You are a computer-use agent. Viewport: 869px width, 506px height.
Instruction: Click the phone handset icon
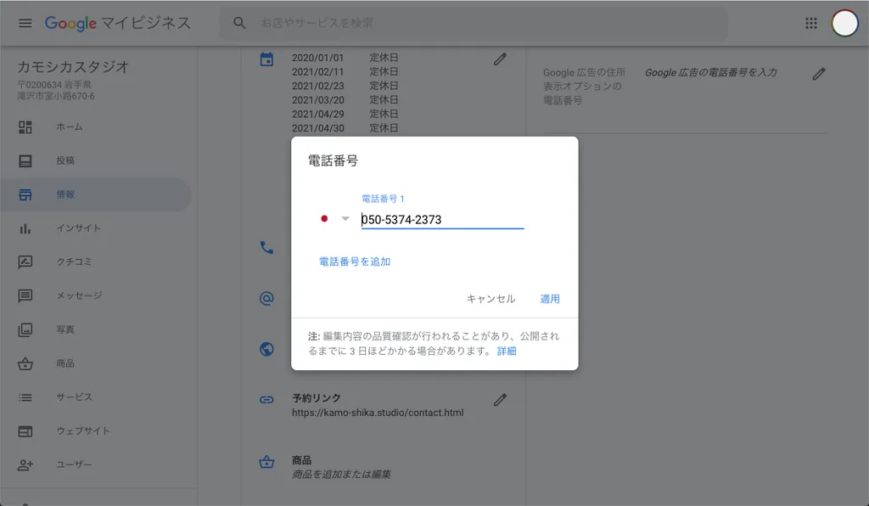pyautogui.click(x=266, y=247)
